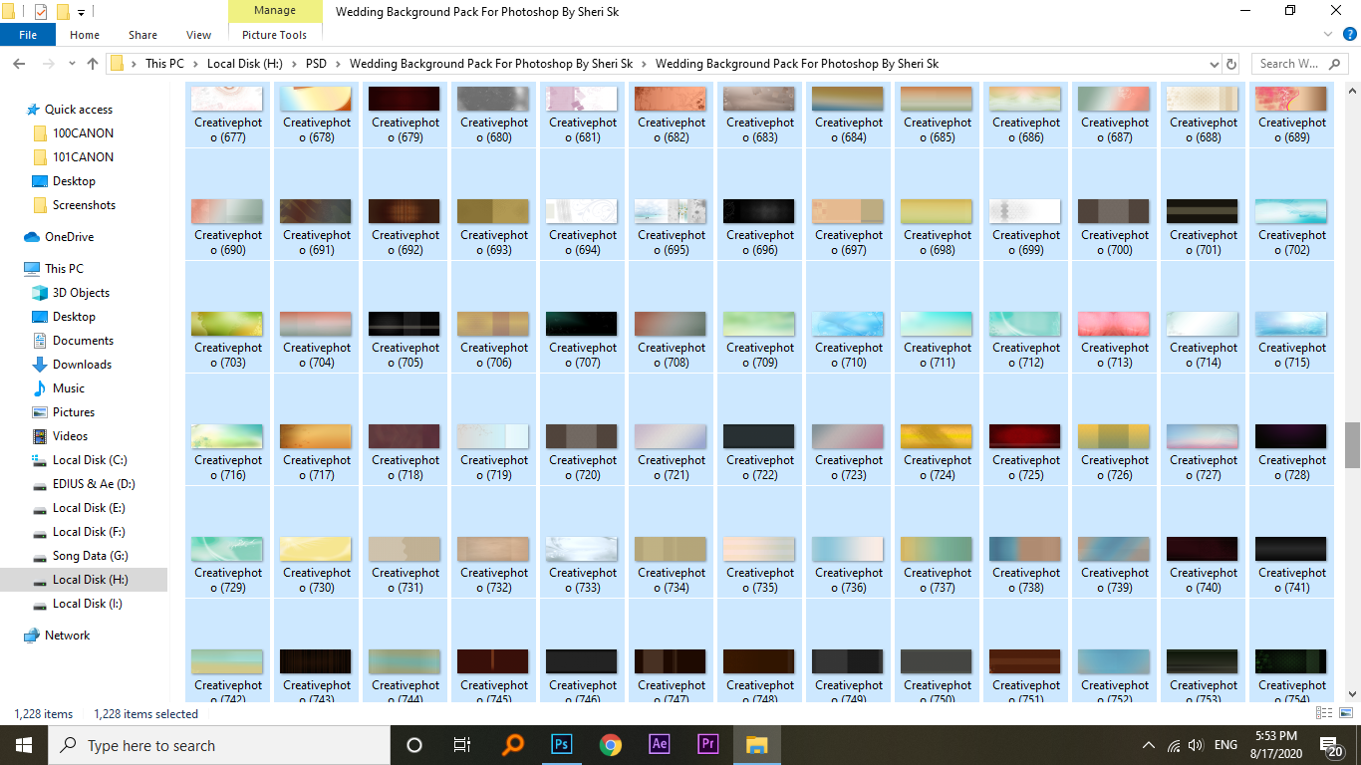Click the network Wi-Fi tray icon
Screen dimensions: 1361x765
pyautogui.click(x=1173, y=745)
